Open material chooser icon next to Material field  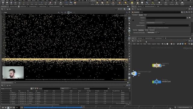[190, 18]
